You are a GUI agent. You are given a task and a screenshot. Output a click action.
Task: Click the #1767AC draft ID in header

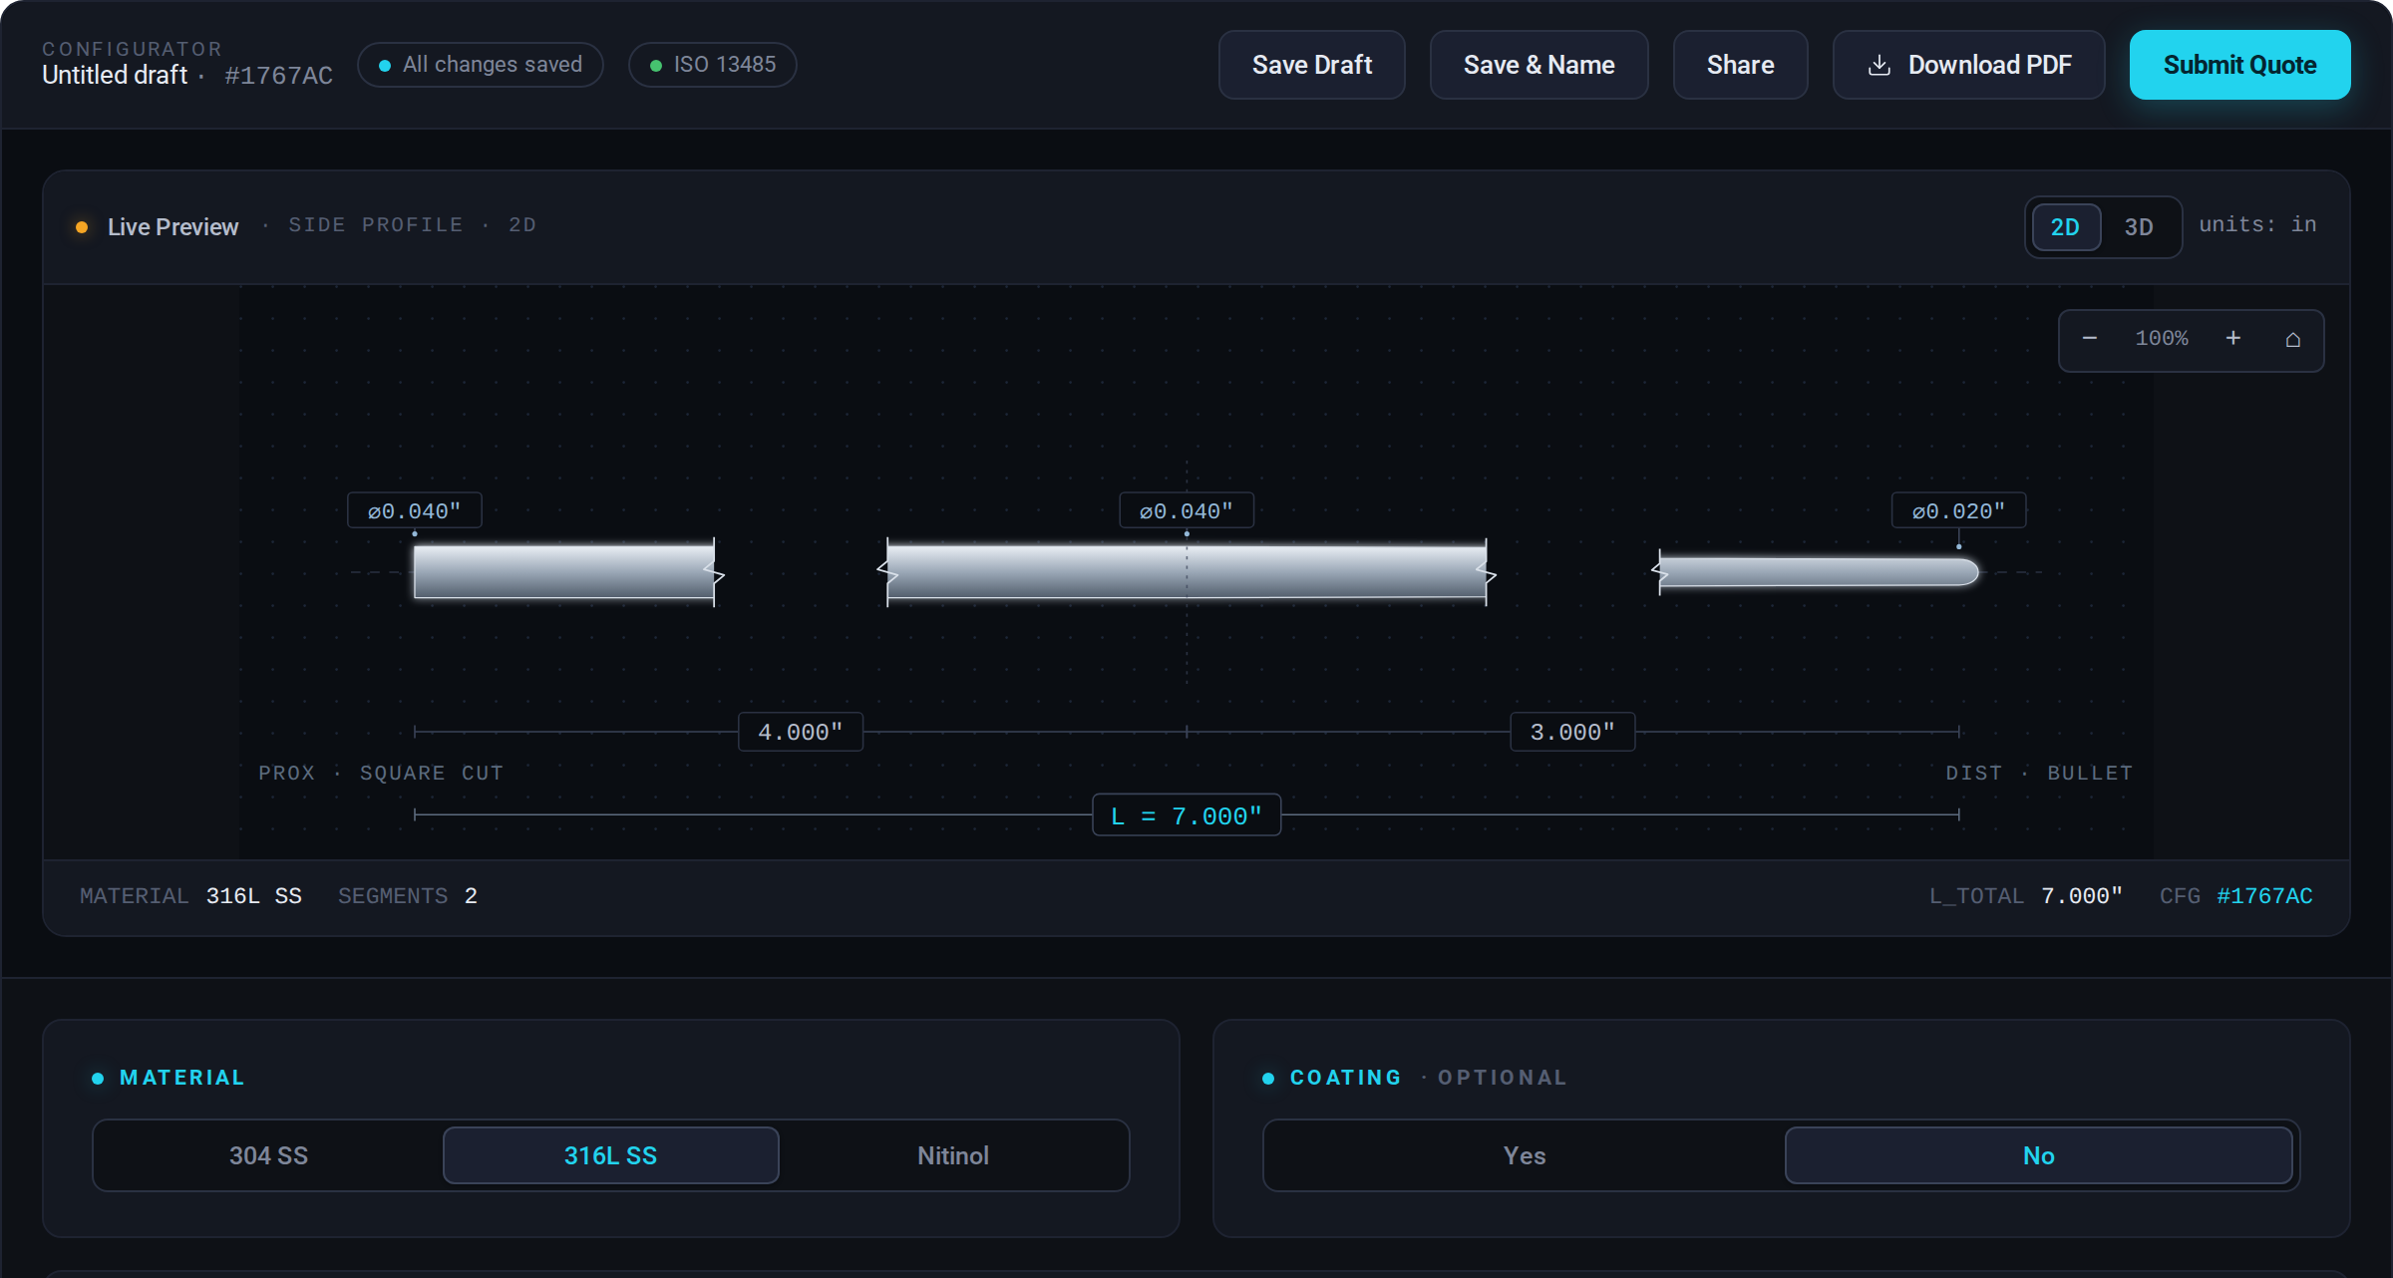[x=278, y=76]
